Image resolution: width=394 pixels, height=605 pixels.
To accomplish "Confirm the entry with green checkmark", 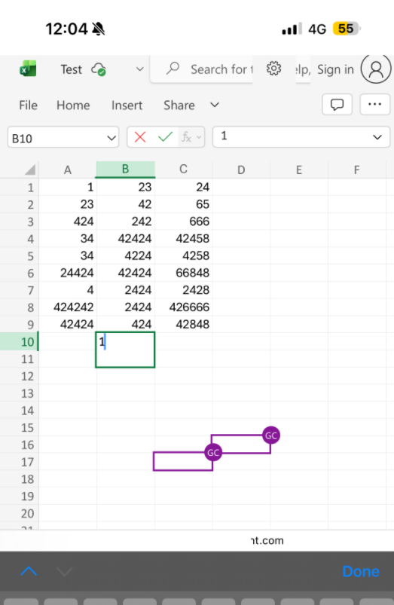I will (165, 137).
